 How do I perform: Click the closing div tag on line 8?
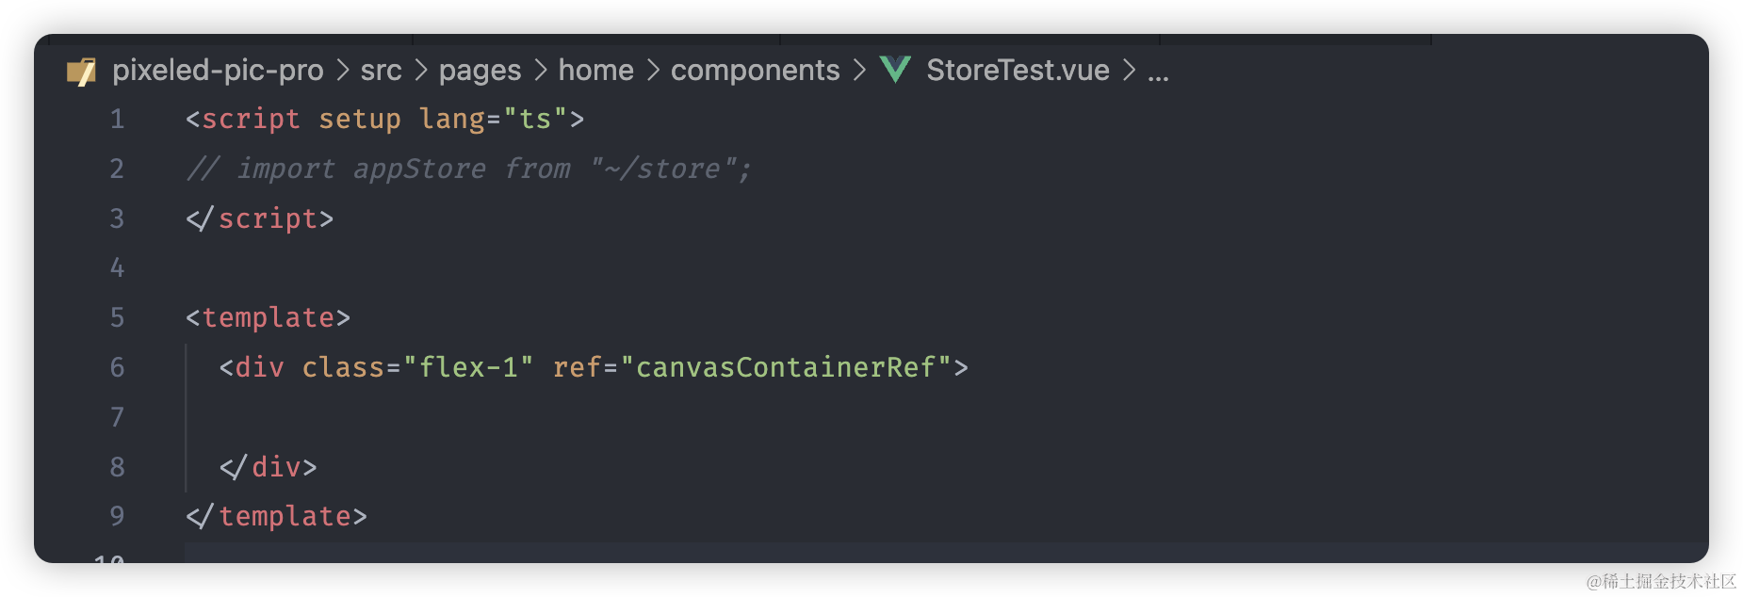click(268, 467)
